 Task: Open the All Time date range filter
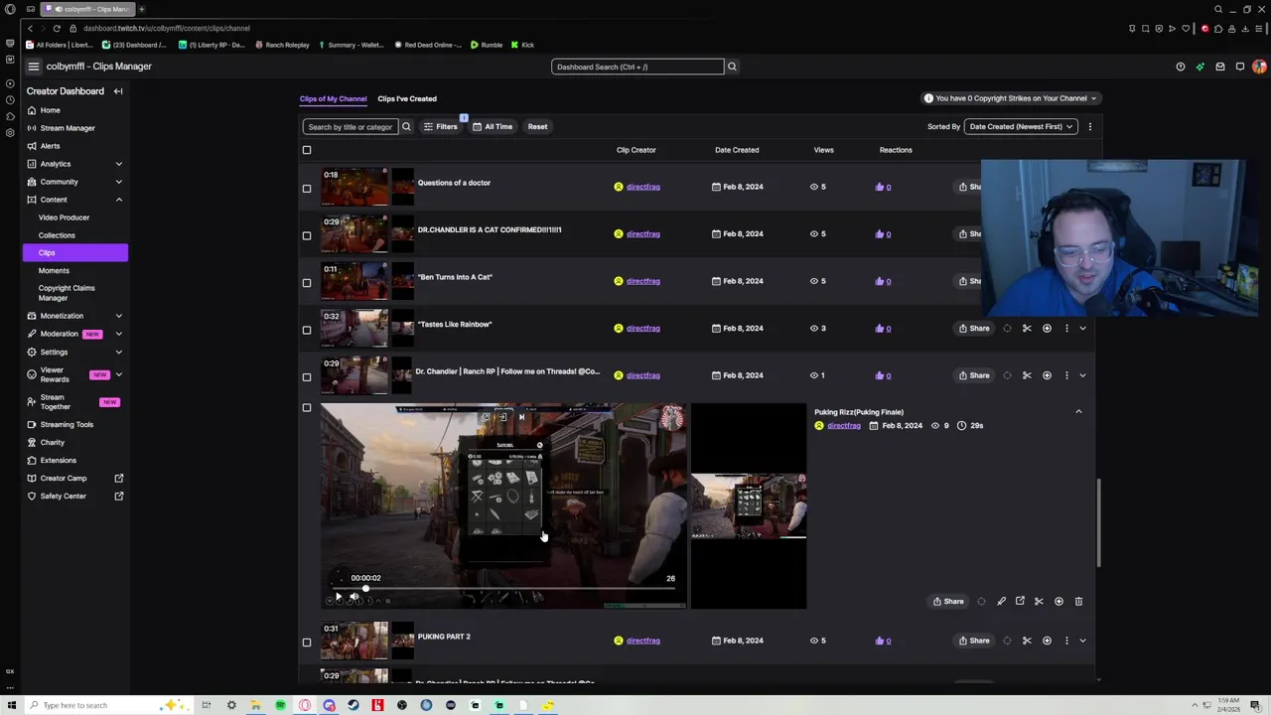pos(493,126)
